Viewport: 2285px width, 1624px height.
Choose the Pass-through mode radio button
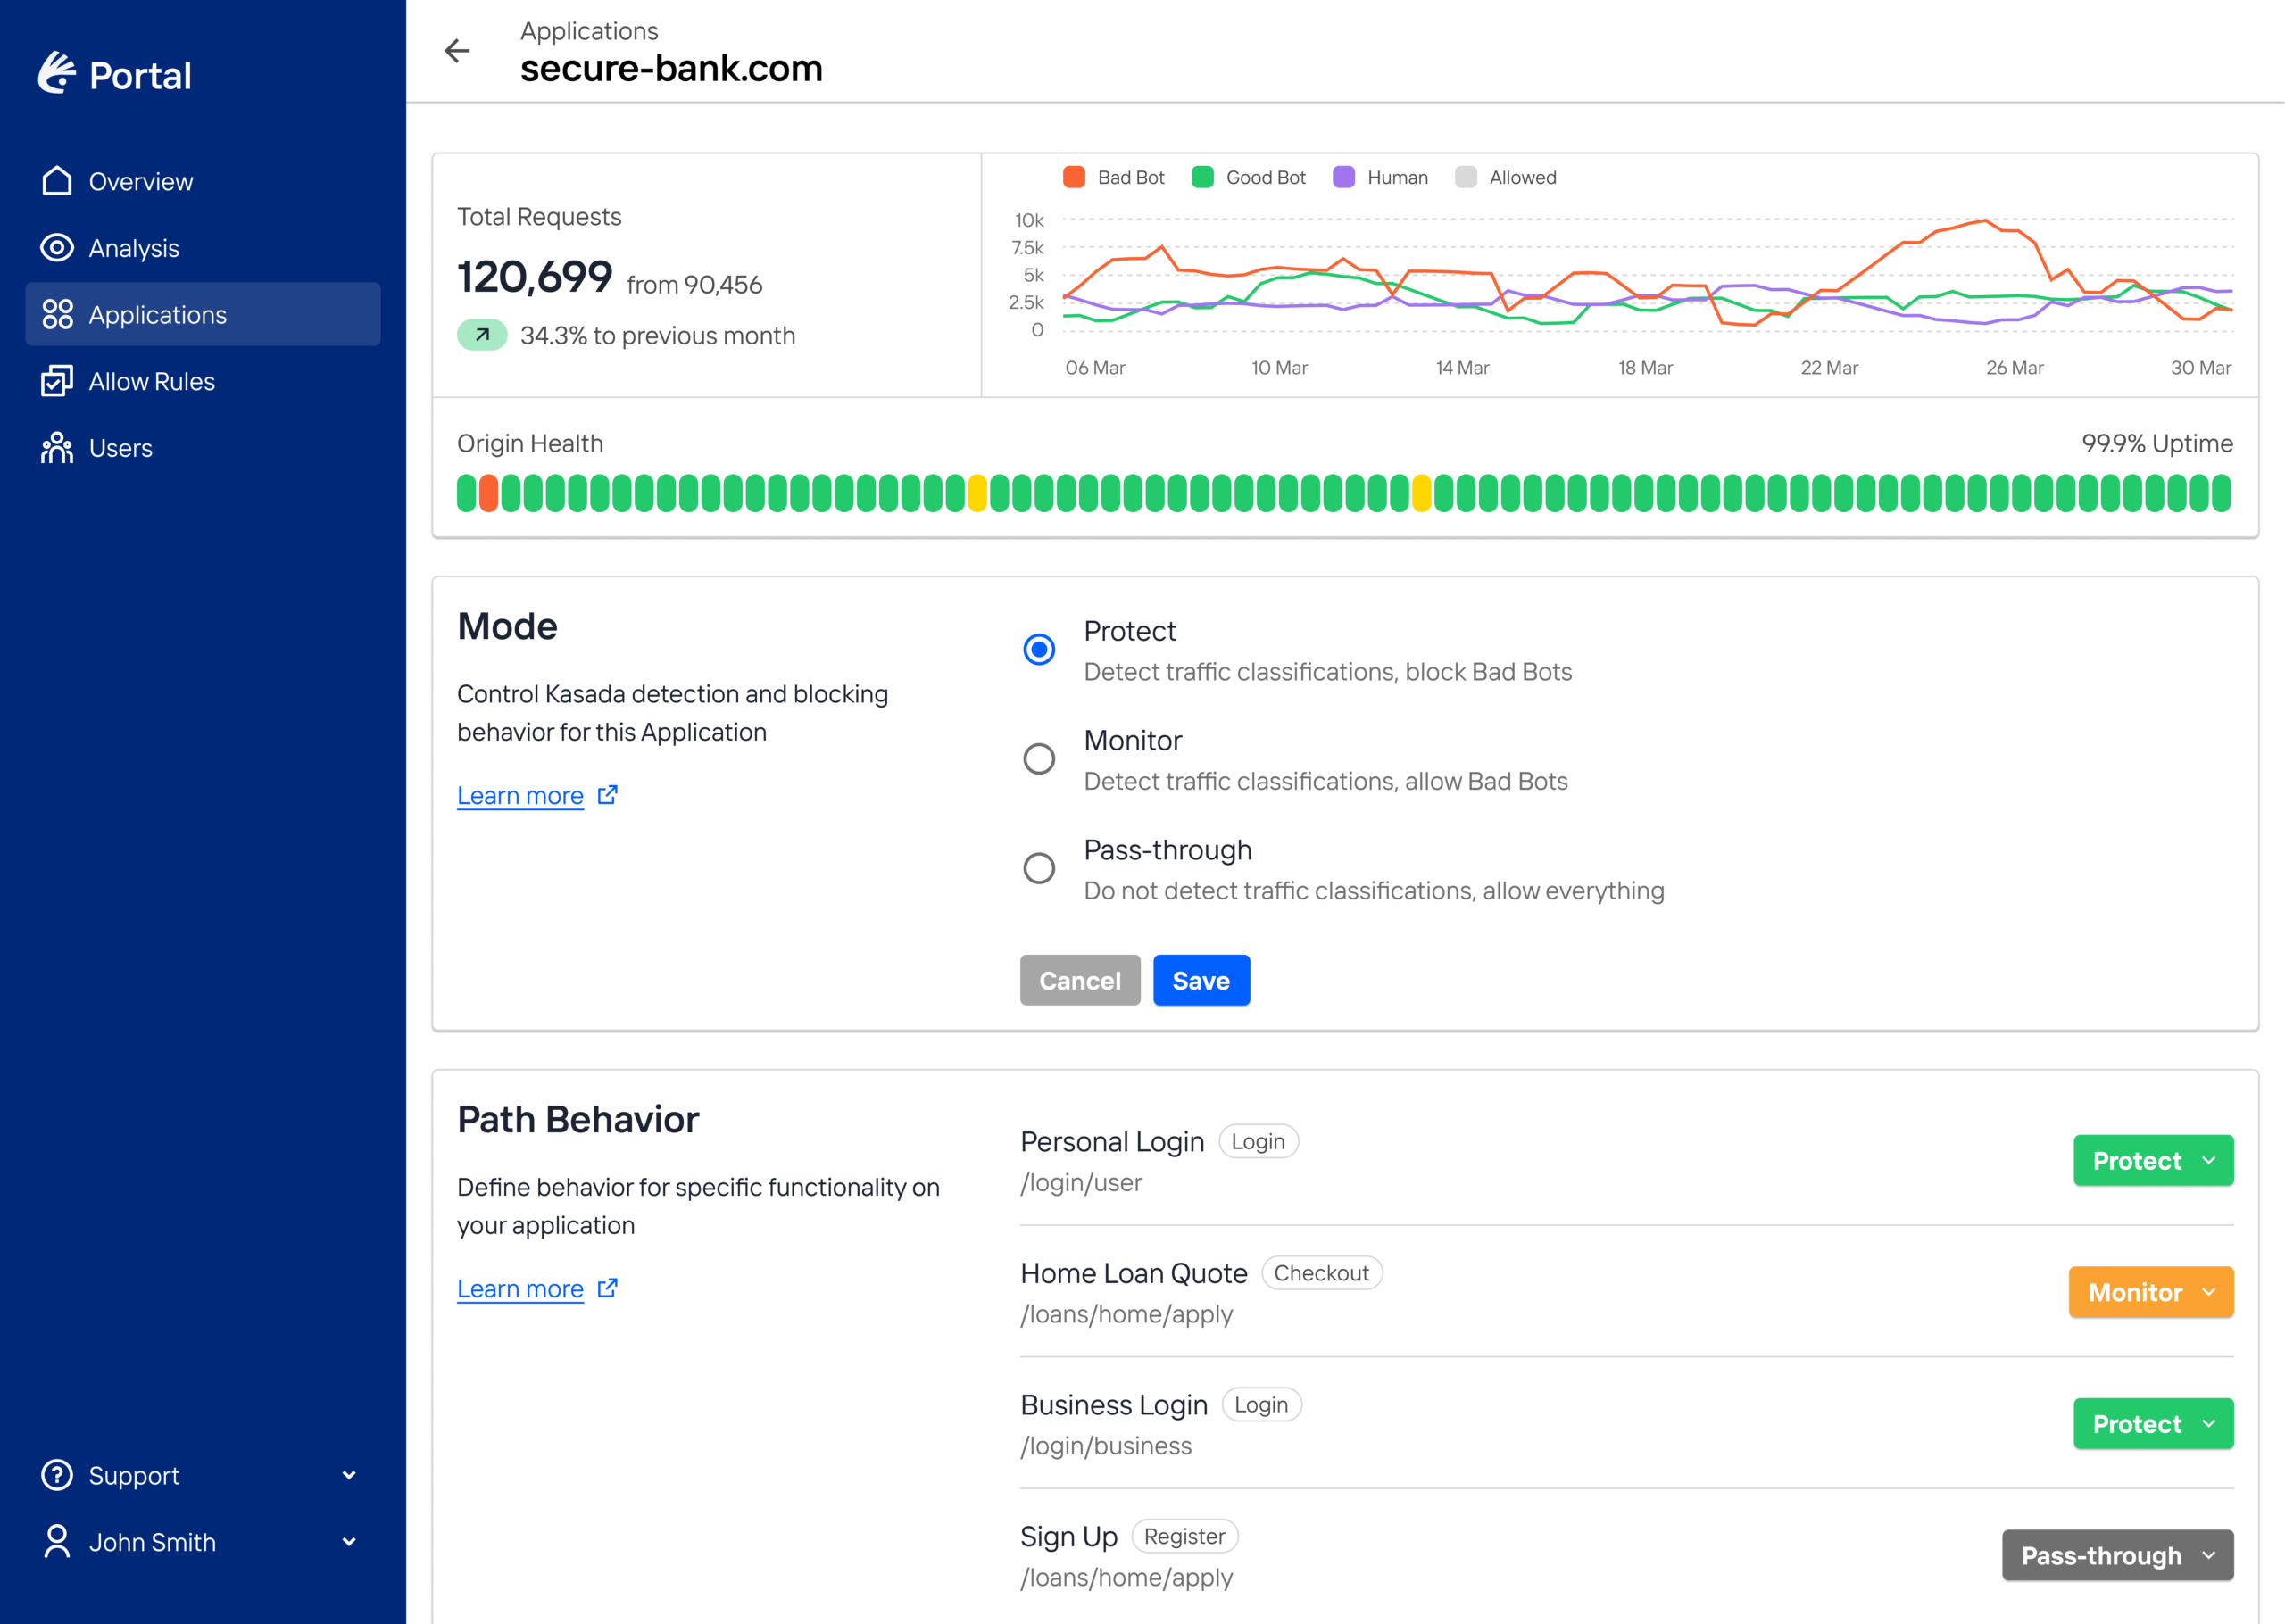click(1039, 868)
